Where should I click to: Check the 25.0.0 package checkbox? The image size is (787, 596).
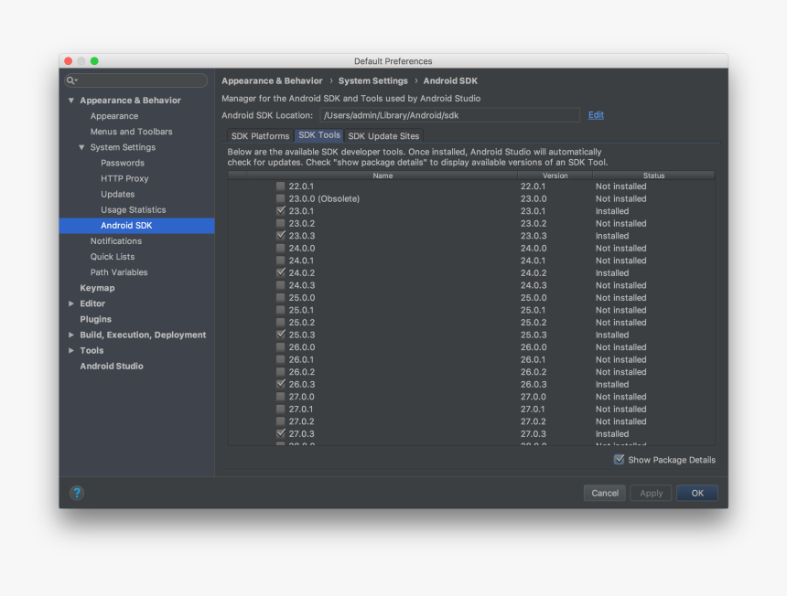(281, 297)
